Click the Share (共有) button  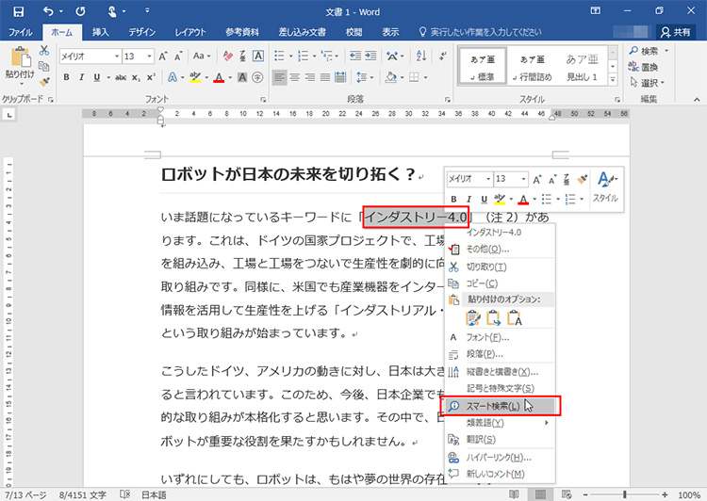[x=675, y=31]
